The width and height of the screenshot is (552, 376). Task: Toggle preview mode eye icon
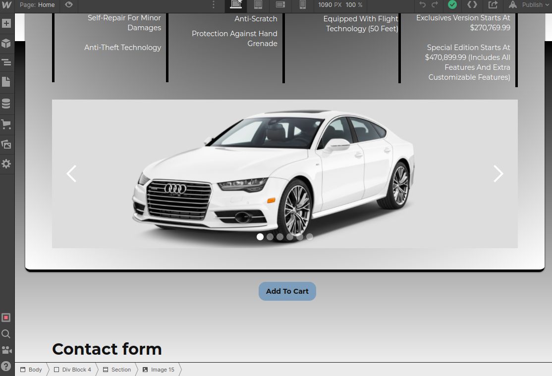pos(69,4)
